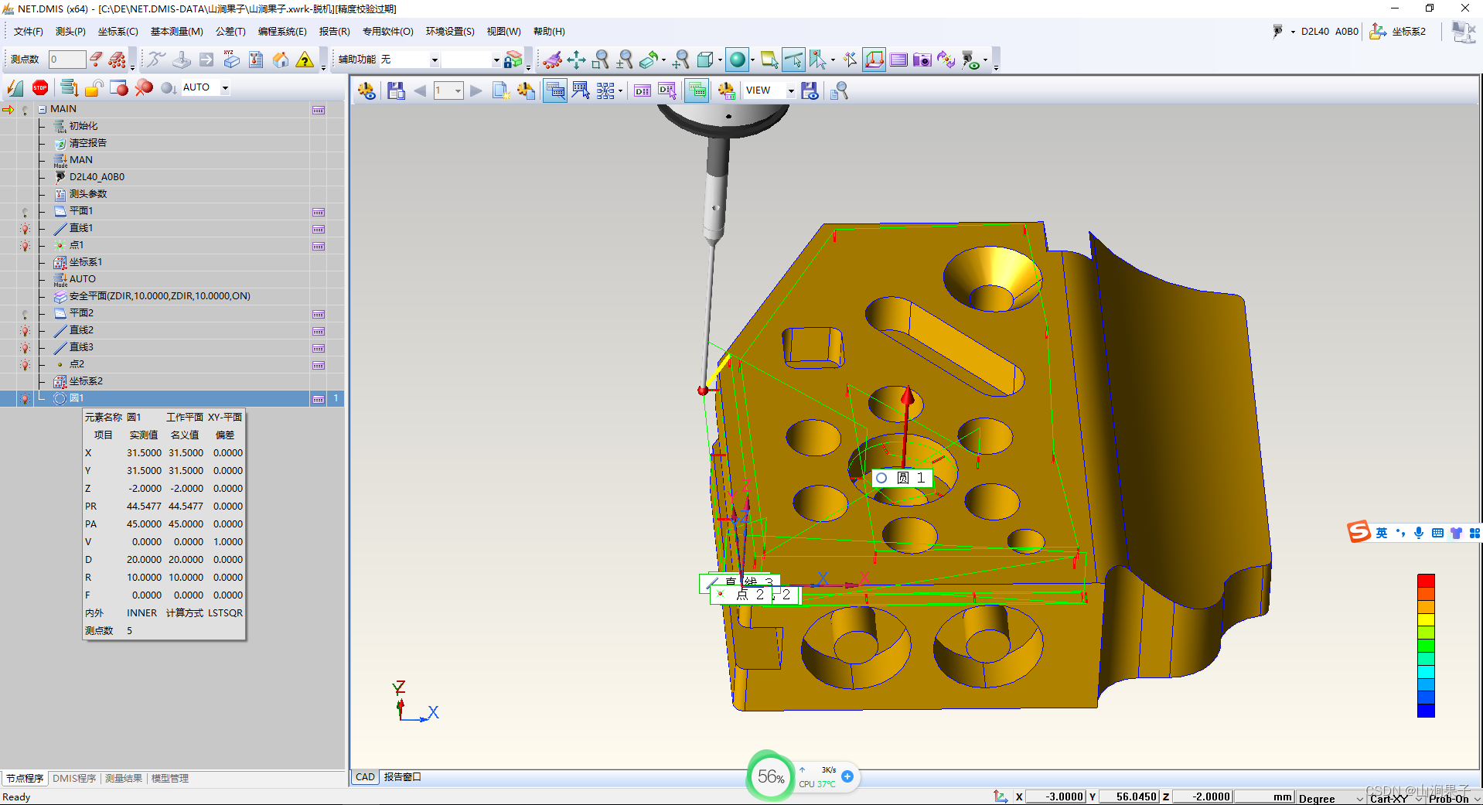Click the wireframe cube view icon

click(704, 60)
